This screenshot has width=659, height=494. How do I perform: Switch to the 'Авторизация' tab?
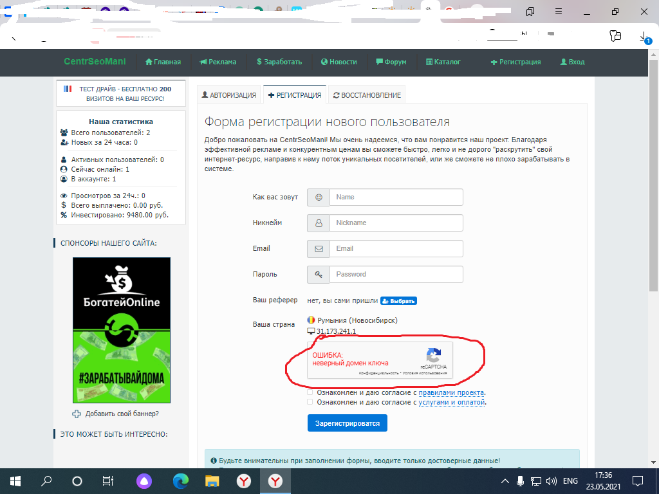point(228,95)
